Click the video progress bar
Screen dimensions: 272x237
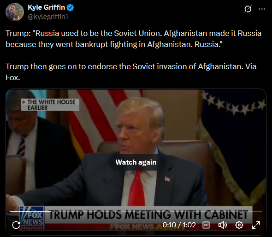click(136, 211)
